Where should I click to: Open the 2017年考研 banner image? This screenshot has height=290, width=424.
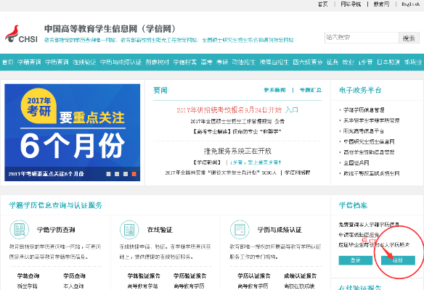pos(72,132)
